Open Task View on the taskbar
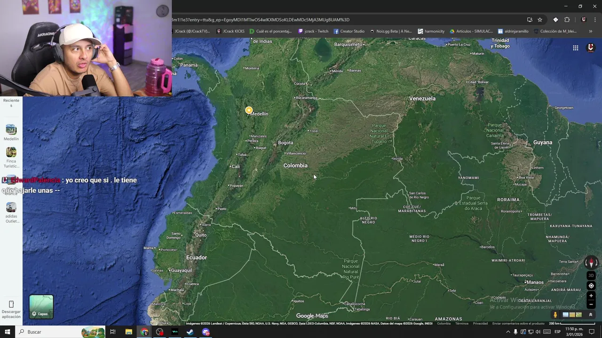The image size is (602, 338). (x=113, y=332)
